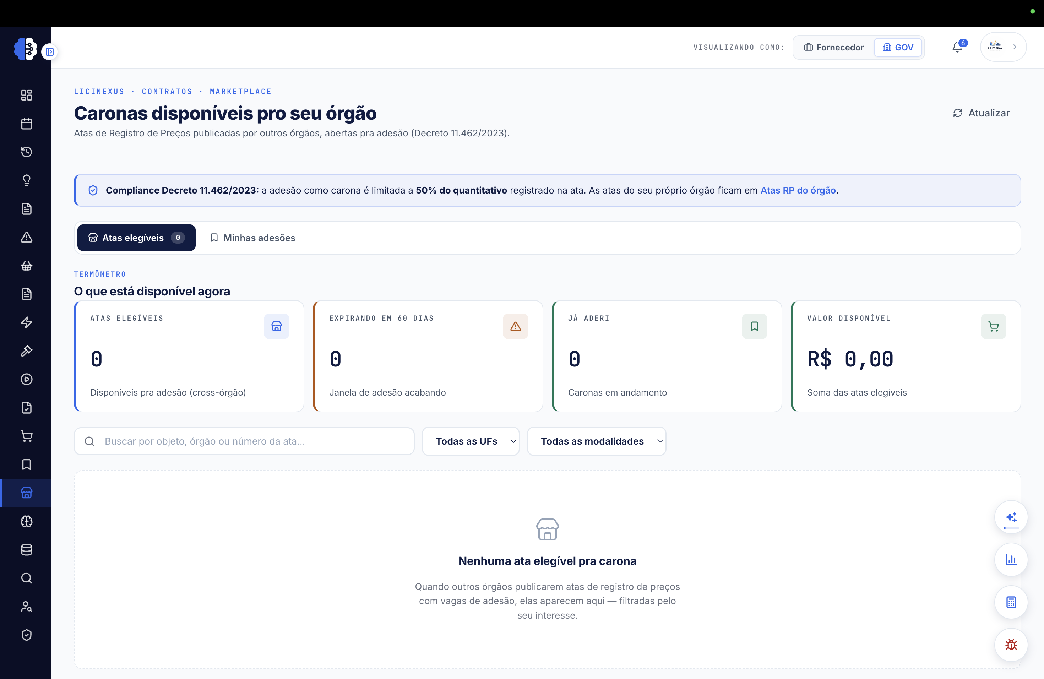Open the floating calculator button

pyautogui.click(x=1011, y=602)
